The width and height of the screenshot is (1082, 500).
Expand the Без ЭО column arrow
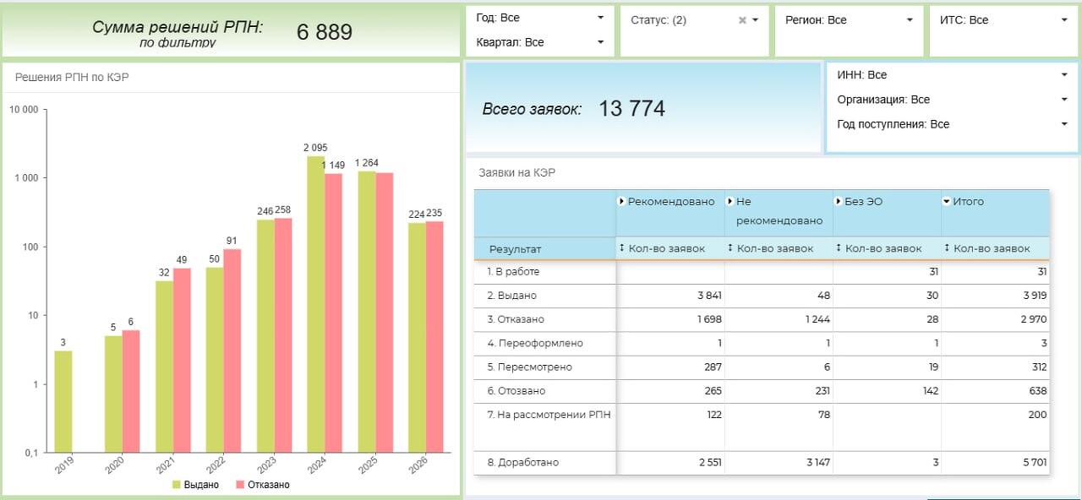click(x=839, y=202)
